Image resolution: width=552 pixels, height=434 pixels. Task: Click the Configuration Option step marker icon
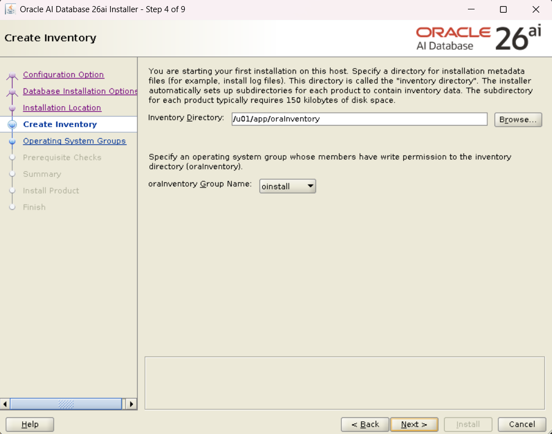coord(12,76)
